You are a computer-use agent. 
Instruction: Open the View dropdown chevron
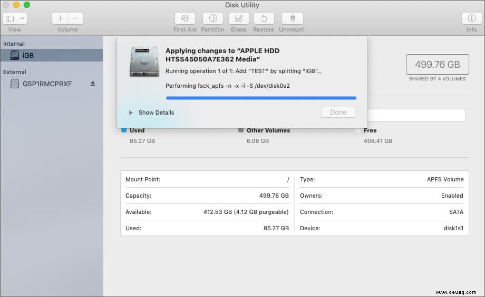(22, 18)
